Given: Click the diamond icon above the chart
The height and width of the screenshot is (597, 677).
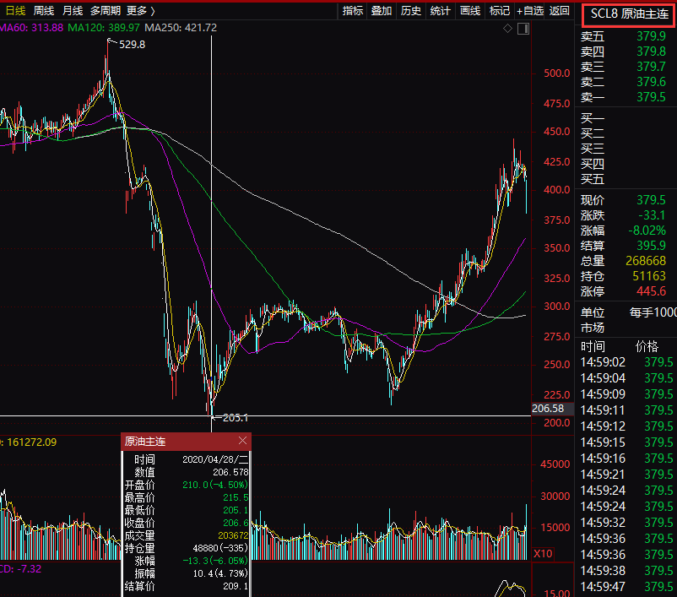Looking at the screenshot, I should pos(507,28).
